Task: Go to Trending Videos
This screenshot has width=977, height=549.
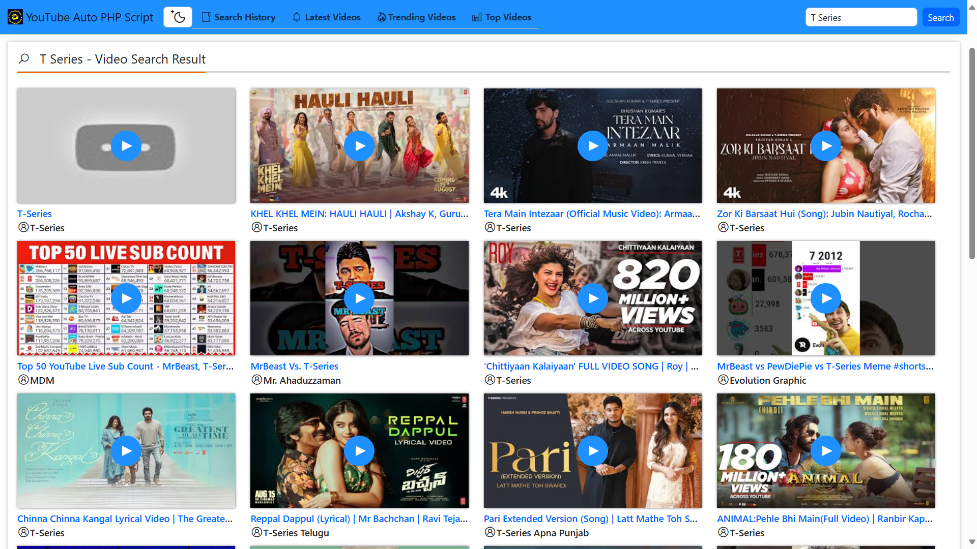Action: tap(416, 17)
